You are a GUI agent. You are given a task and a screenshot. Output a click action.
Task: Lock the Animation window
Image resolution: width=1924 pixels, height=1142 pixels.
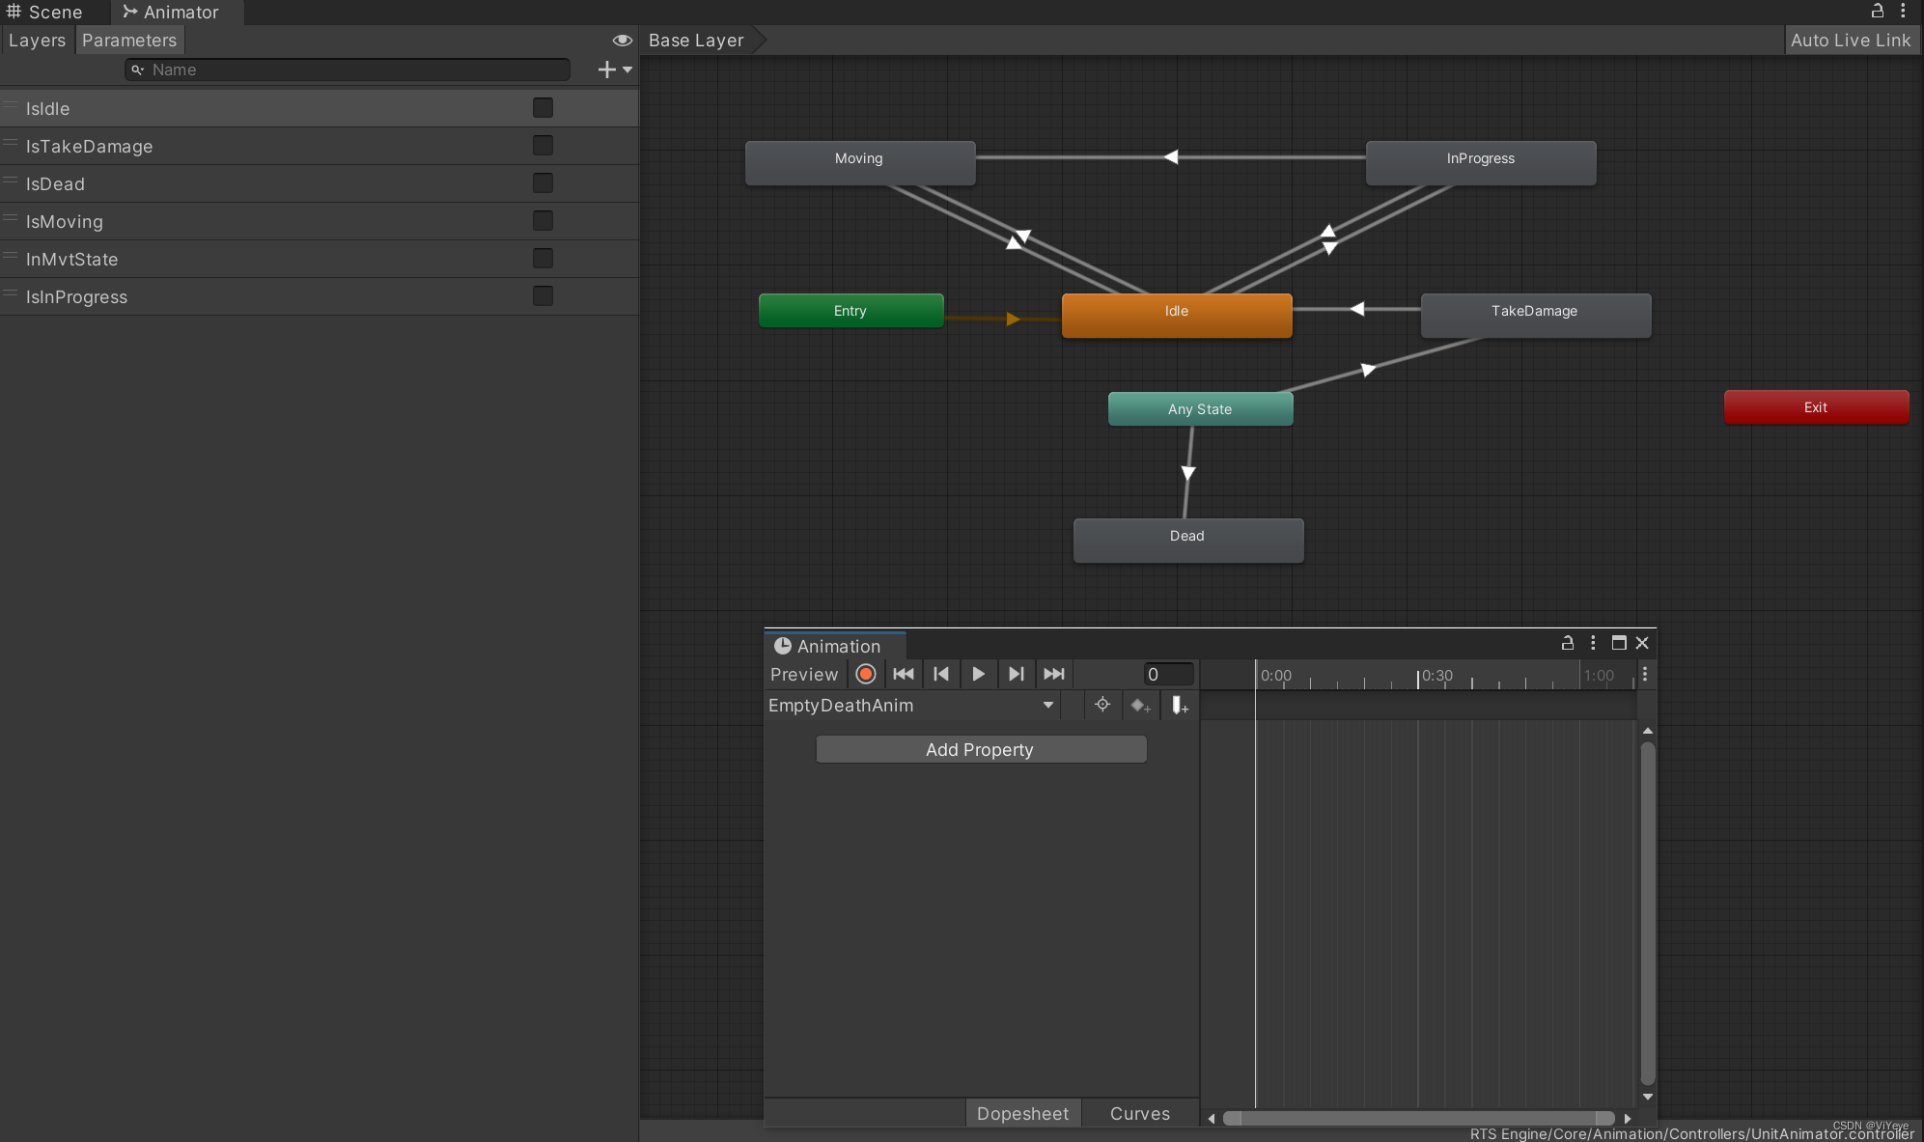tap(1567, 643)
